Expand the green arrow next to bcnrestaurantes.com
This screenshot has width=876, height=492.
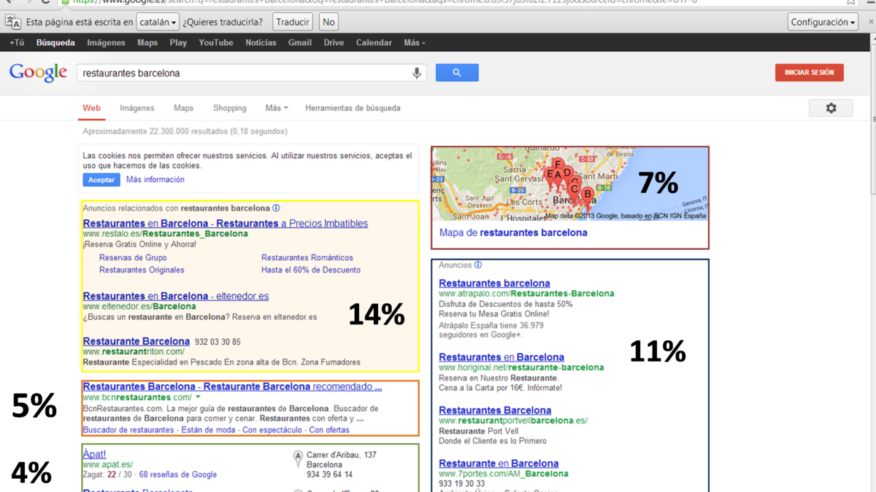tap(198, 397)
